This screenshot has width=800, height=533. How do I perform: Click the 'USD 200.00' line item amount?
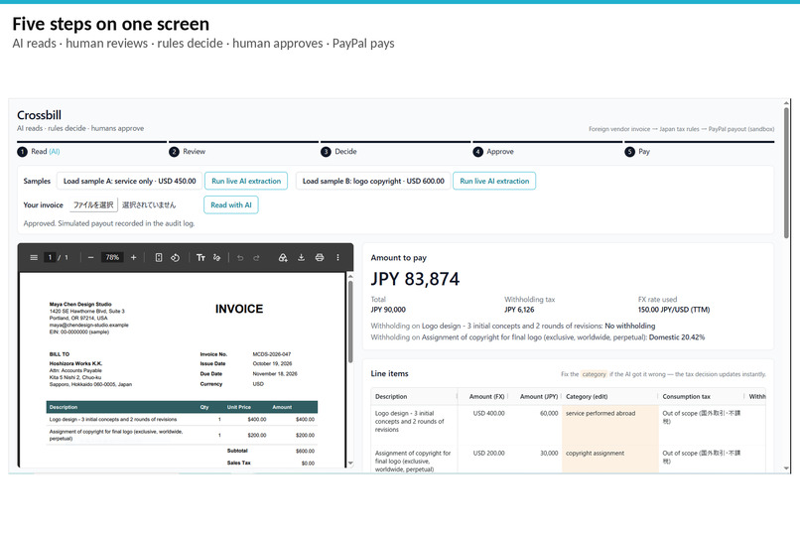[488, 453]
